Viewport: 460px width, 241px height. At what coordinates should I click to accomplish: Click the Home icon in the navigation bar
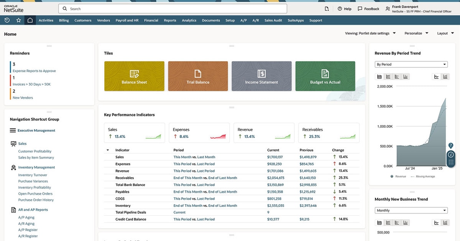[29, 20]
